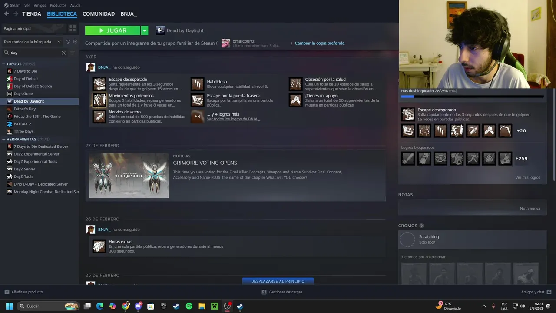Open Gestionar descargas
The height and width of the screenshot is (313, 556).
pyautogui.click(x=282, y=292)
